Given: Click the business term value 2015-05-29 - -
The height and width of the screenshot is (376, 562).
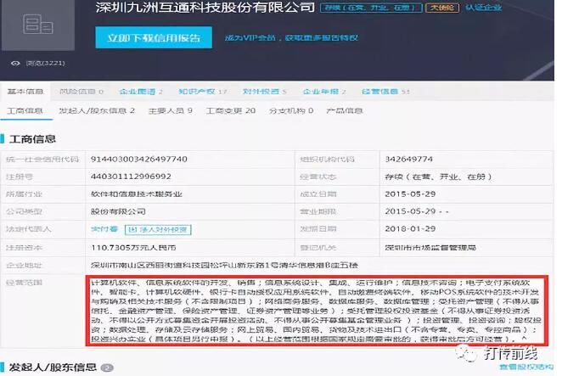Looking at the screenshot, I should point(417,211).
